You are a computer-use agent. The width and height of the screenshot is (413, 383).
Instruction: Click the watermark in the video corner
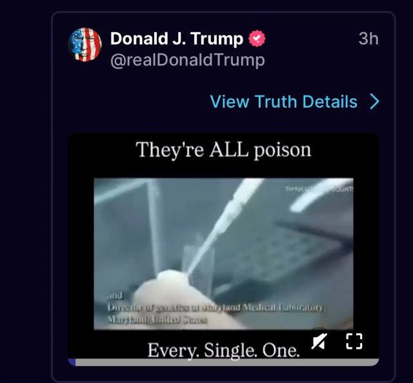tap(319, 189)
